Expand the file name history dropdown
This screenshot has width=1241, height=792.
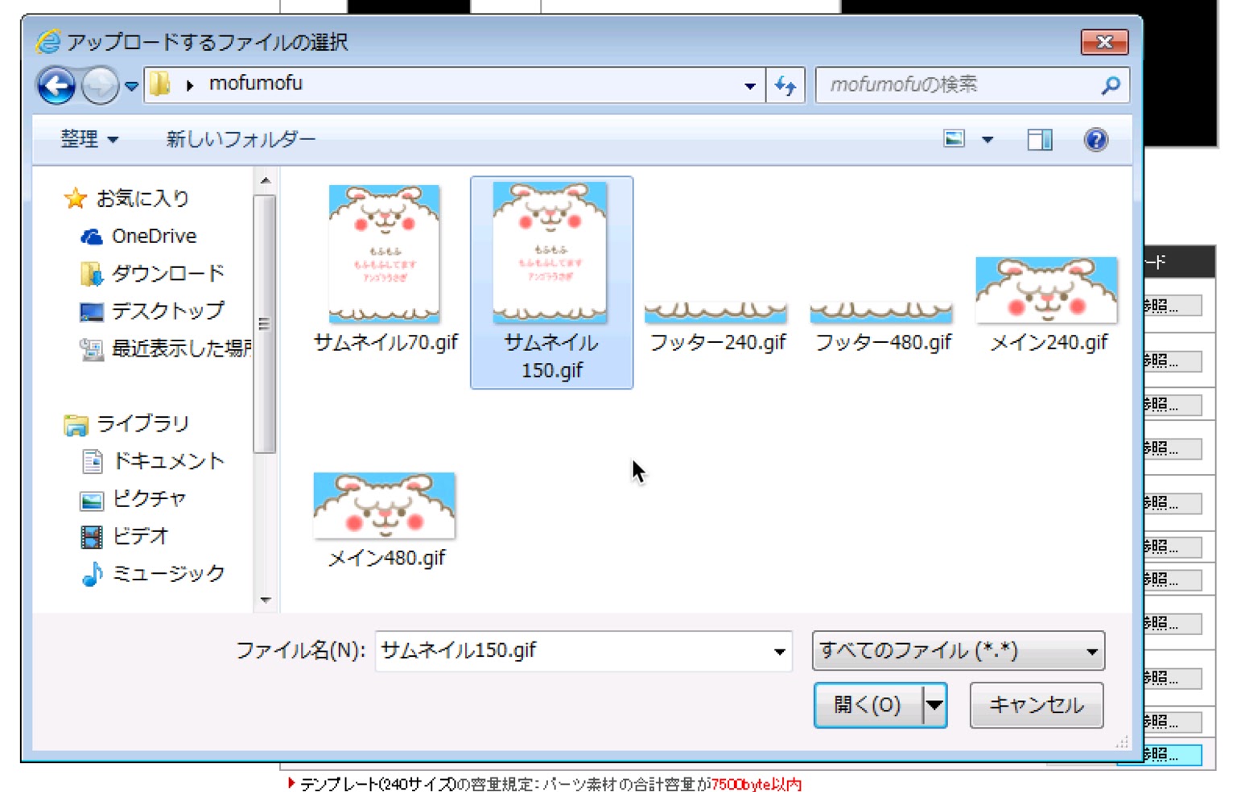(779, 651)
